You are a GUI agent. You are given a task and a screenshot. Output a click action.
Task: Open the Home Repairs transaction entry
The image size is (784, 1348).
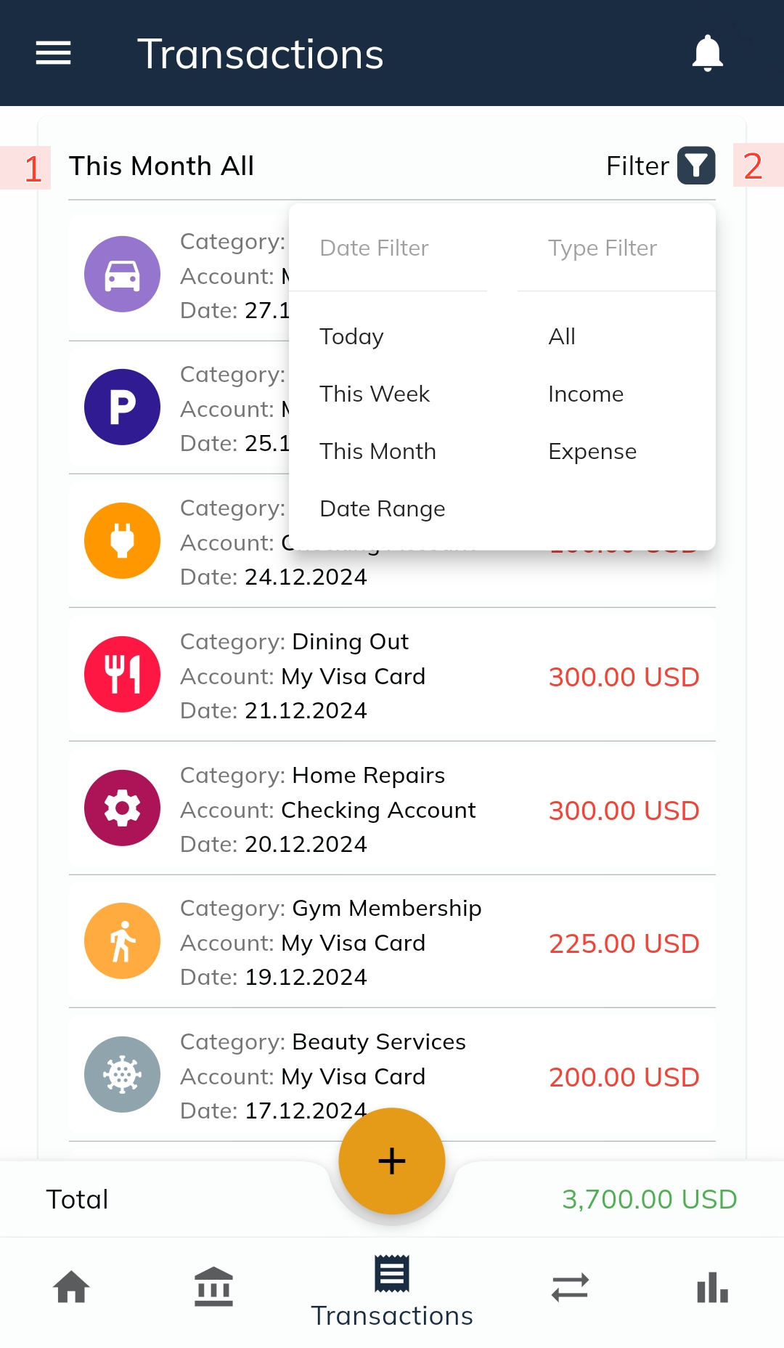tap(392, 808)
